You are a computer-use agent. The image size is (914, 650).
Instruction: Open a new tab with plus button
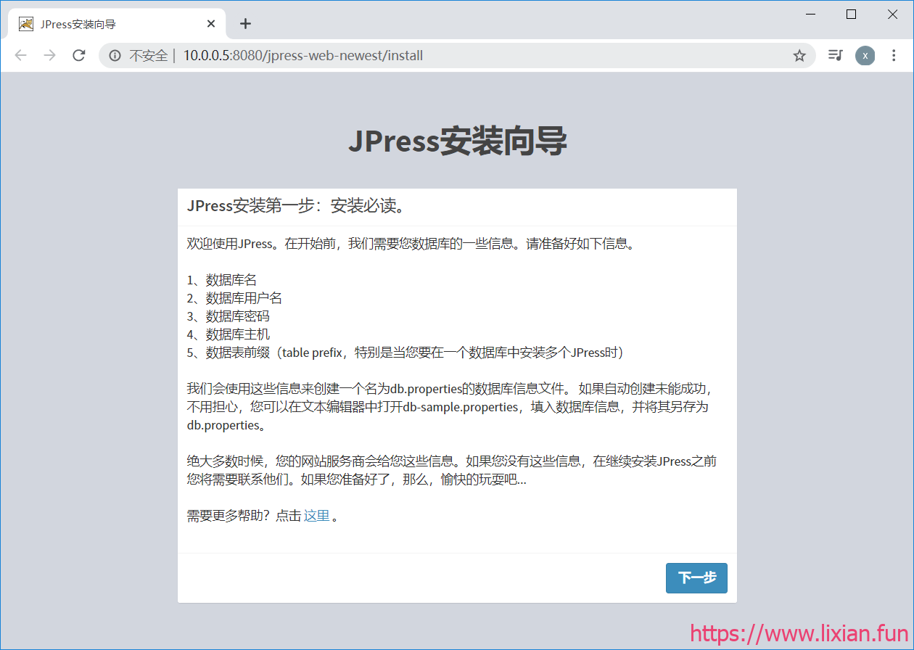[x=245, y=24]
